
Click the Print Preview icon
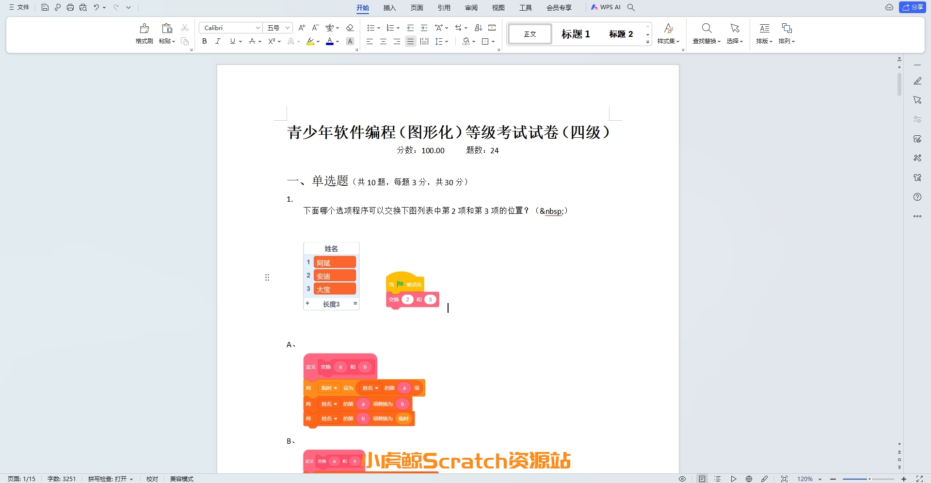coord(83,7)
